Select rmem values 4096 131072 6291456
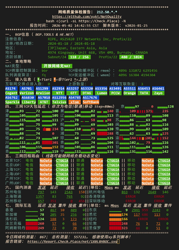The width and height of the screenshot is (179, 250). [x=138, y=71]
